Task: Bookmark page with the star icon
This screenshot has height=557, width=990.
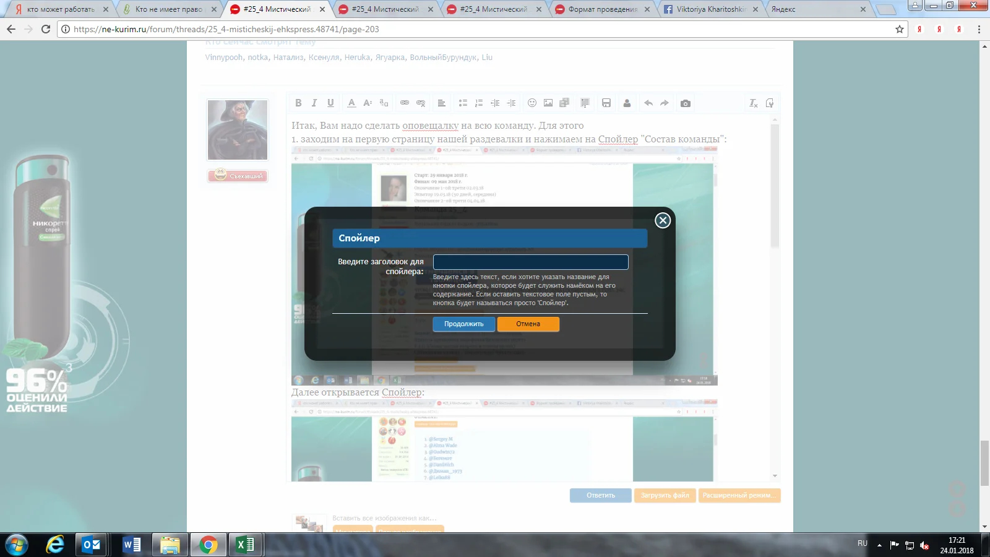Action: [900, 29]
